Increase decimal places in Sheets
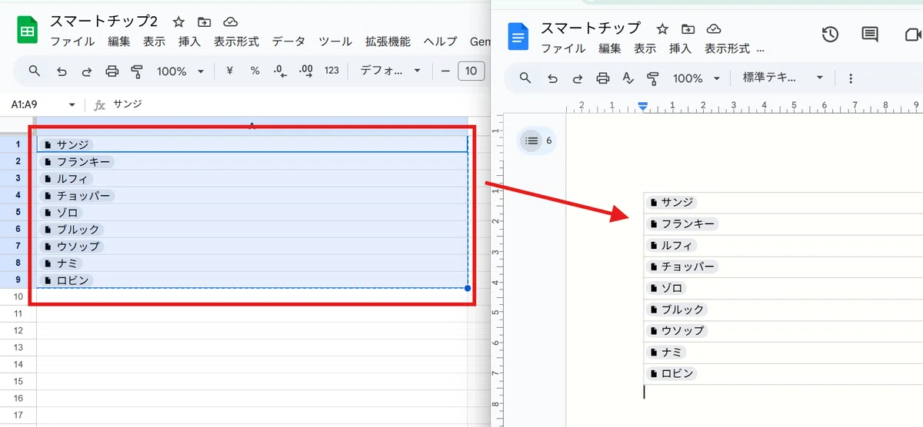 [x=305, y=71]
